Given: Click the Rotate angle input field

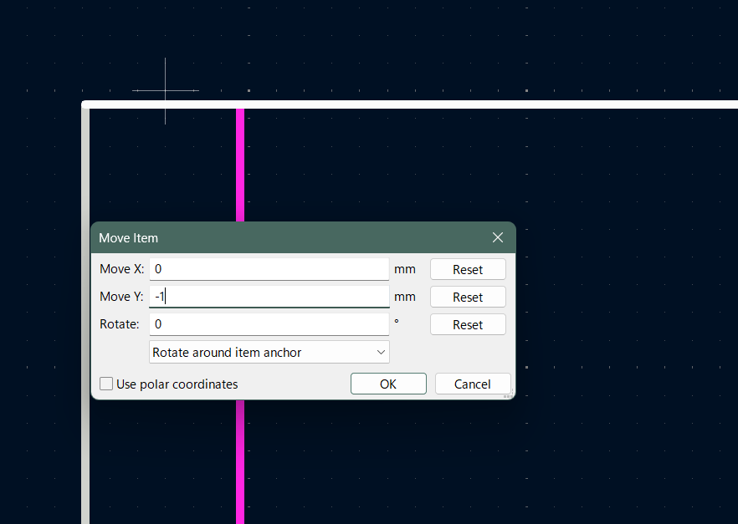Looking at the screenshot, I should 269,324.
